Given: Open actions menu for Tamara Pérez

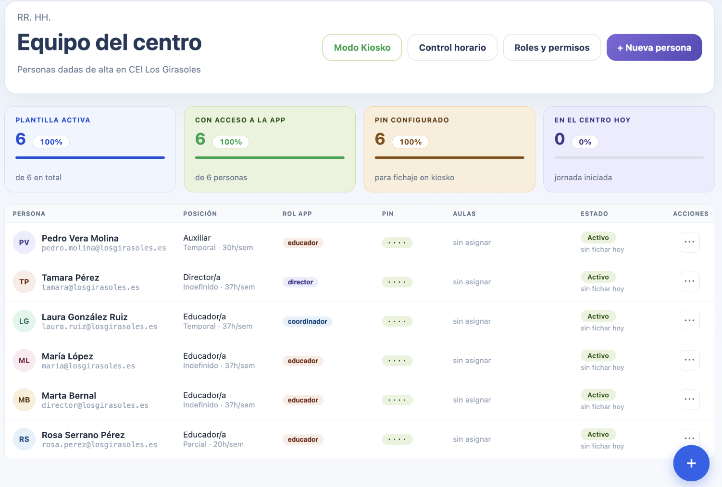Looking at the screenshot, I should click(689, 281).
